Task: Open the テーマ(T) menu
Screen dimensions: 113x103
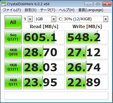Action: pyautogui.click(x=48, y=10)
